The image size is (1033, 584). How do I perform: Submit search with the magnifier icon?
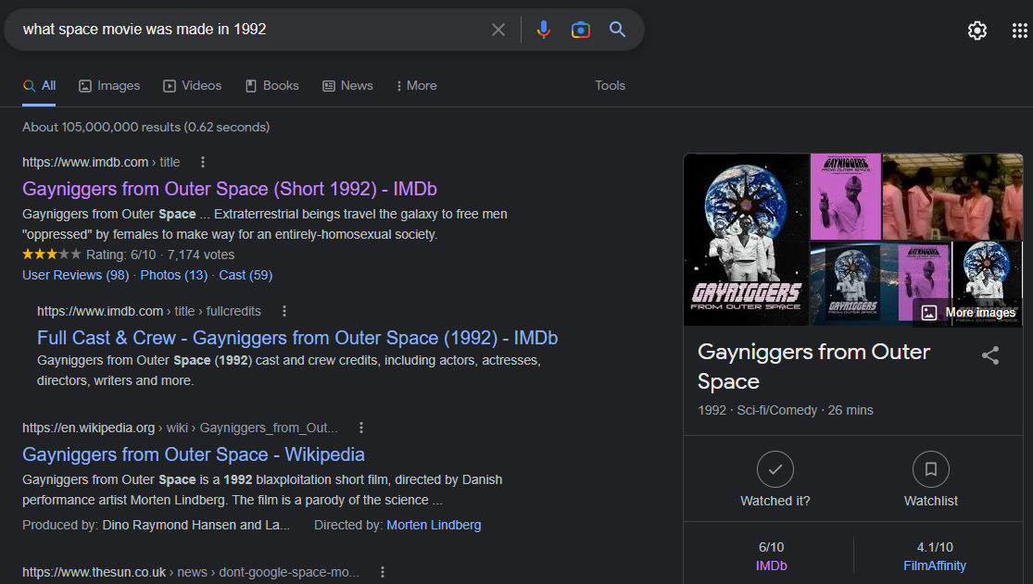[x=617, y=29]
